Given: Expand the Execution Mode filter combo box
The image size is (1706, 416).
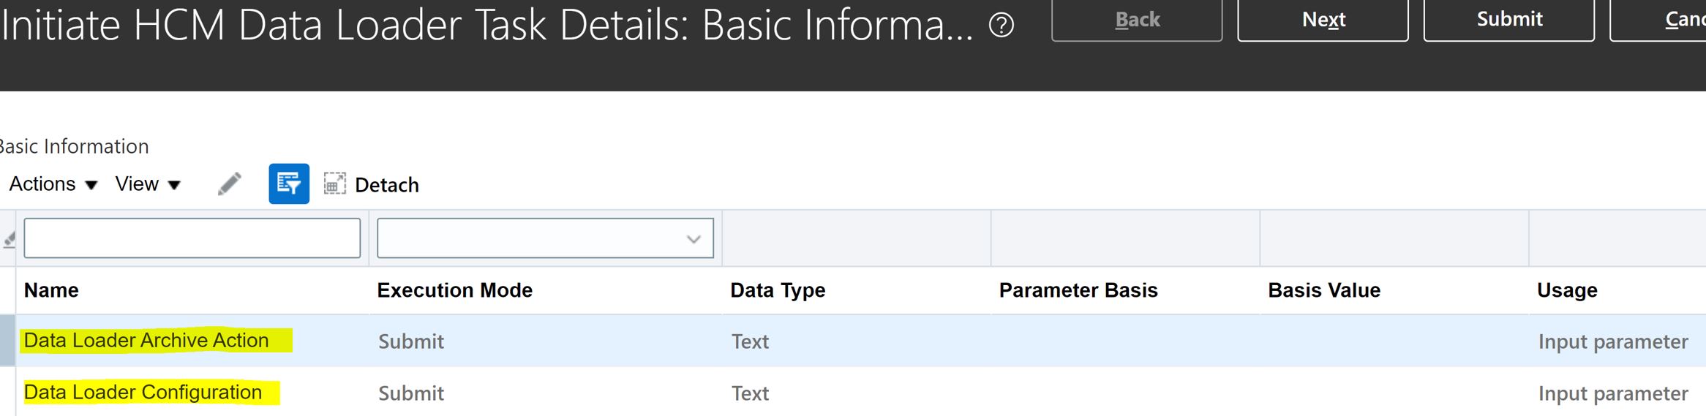Looking at the screenshot, I should [x=693, y=239].
